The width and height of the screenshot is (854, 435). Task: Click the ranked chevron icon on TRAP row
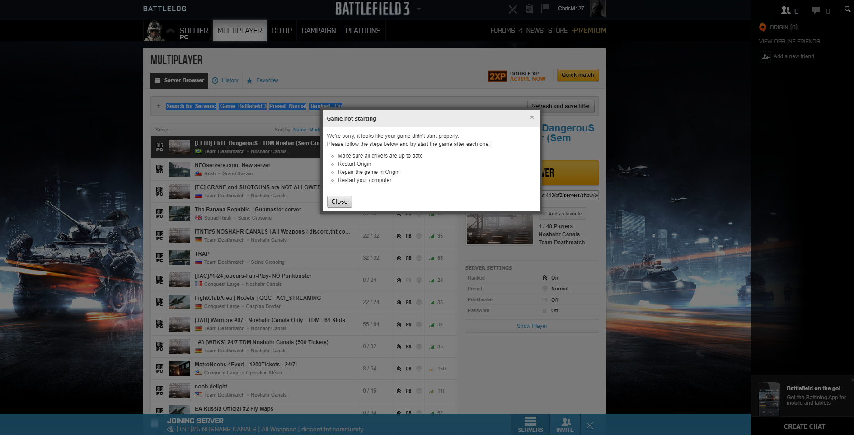point(399,258)
